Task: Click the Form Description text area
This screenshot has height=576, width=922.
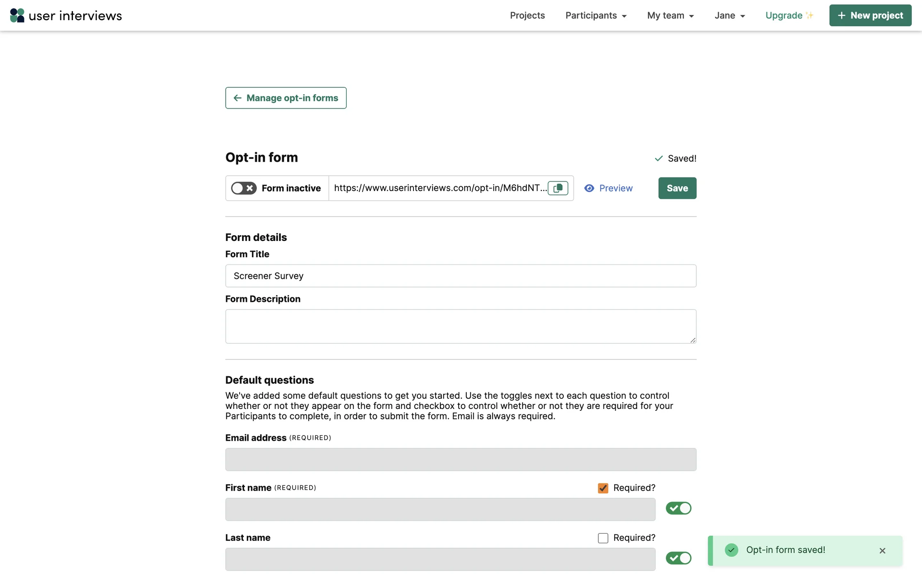Action: point(461,326)
